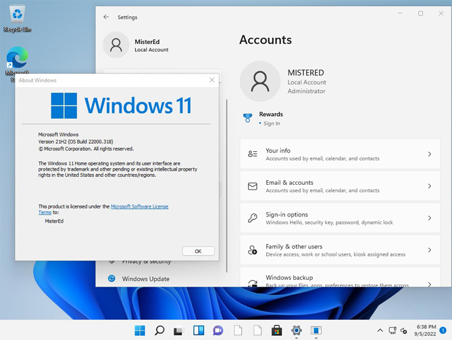Click Rewards Sign In link
Viewport: 452px width, 340px height.
point(272,123)
